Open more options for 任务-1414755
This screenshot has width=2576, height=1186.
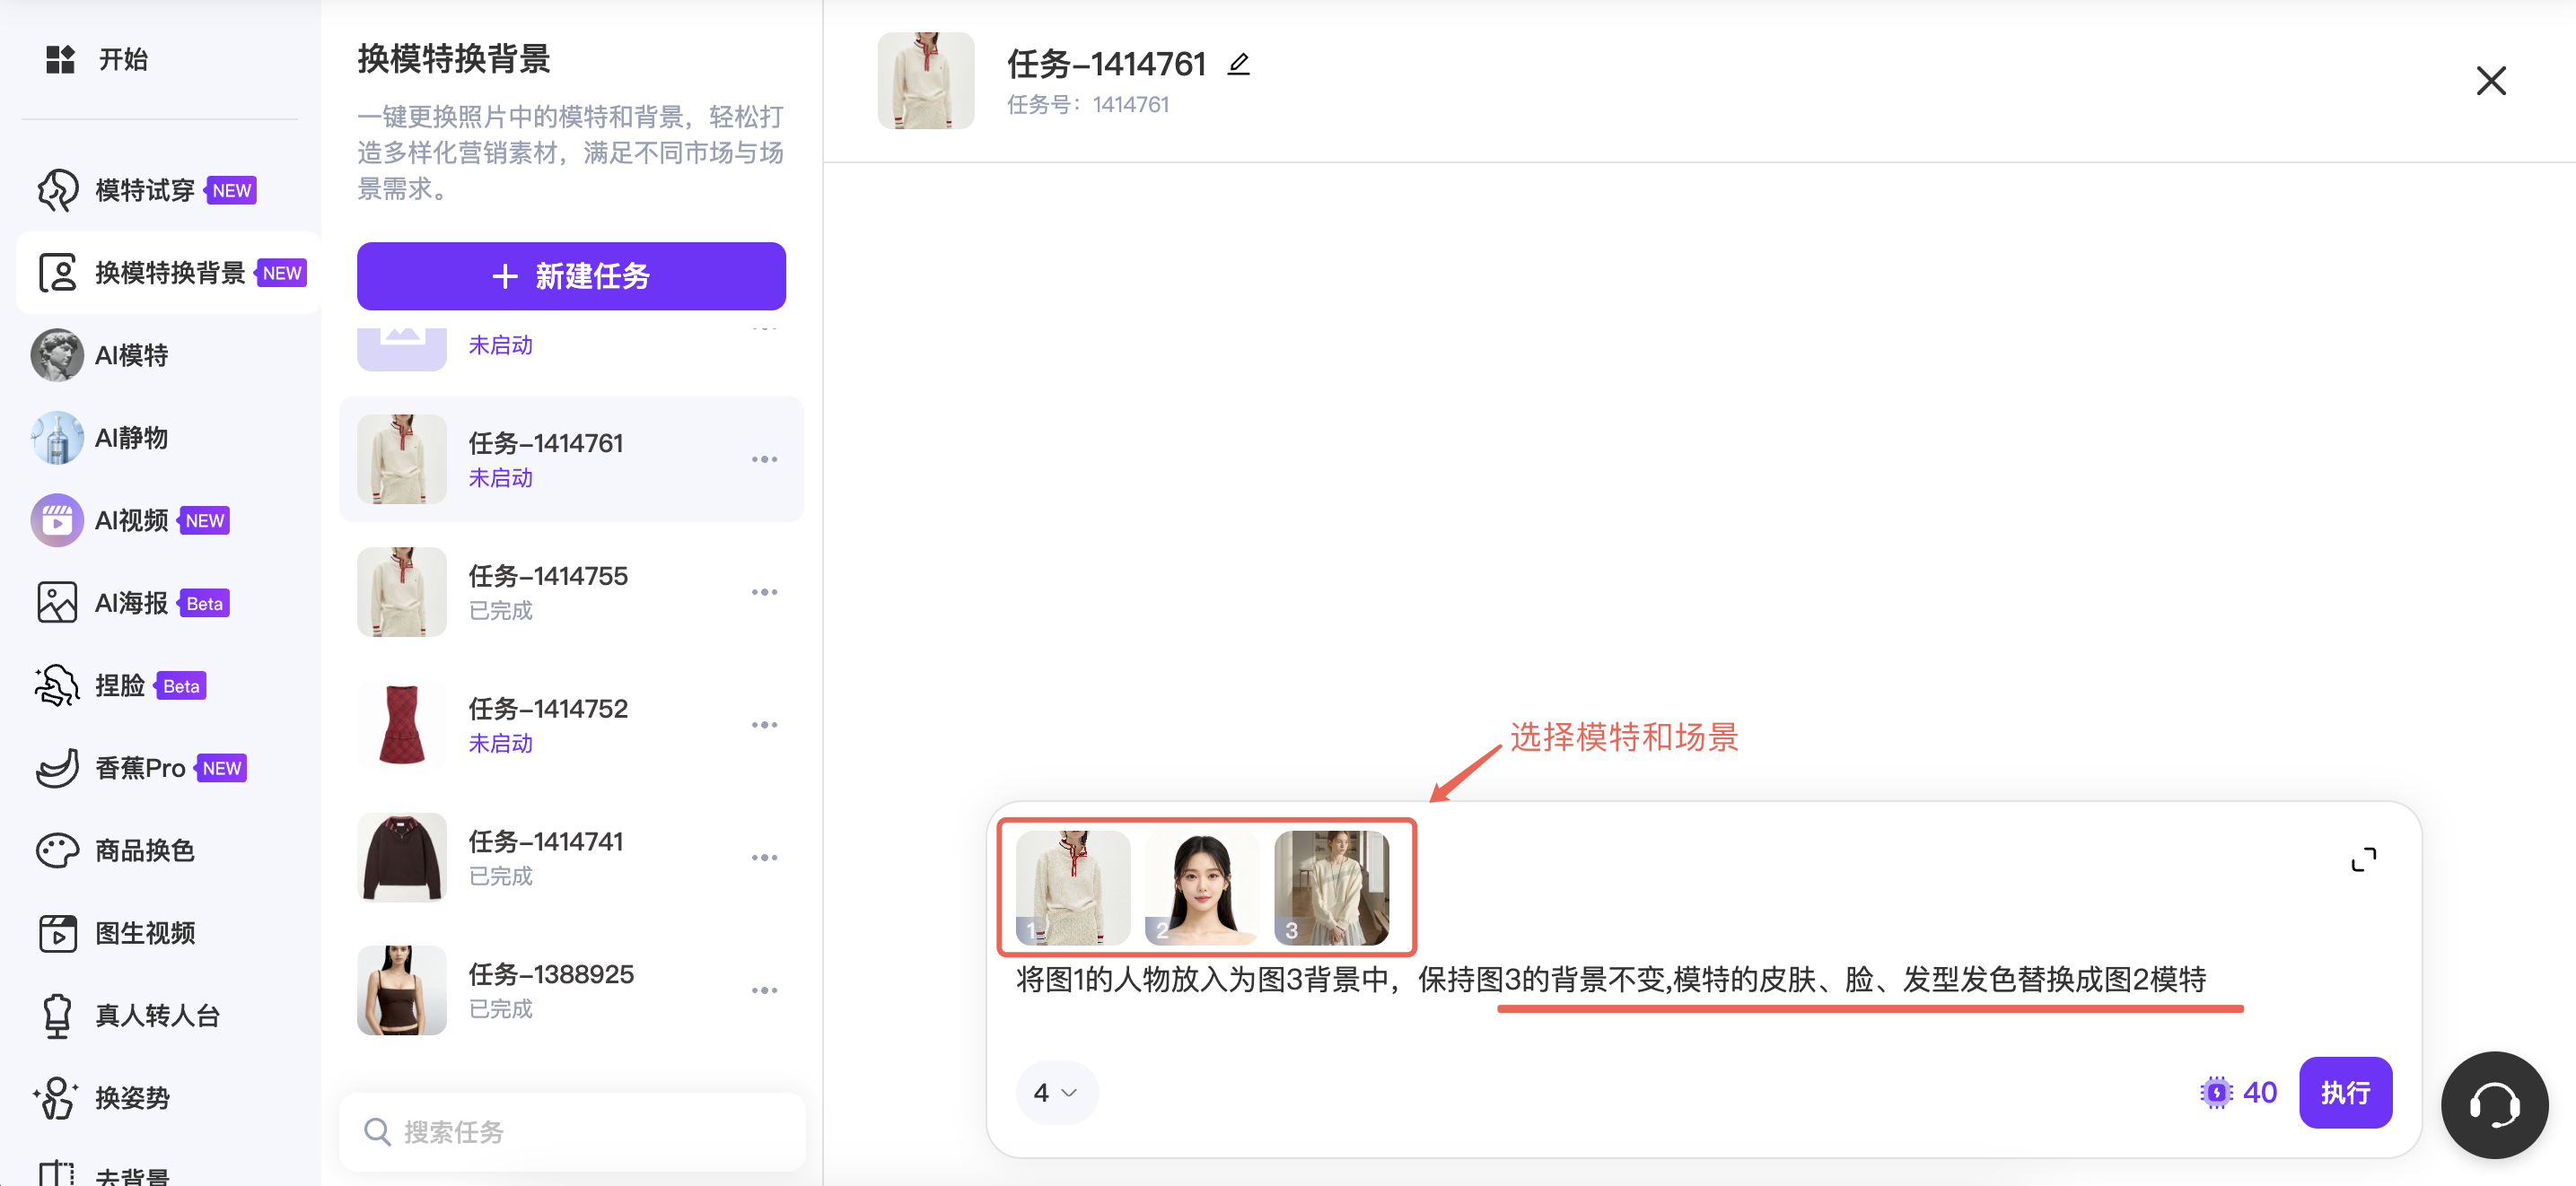pos(764,592)
